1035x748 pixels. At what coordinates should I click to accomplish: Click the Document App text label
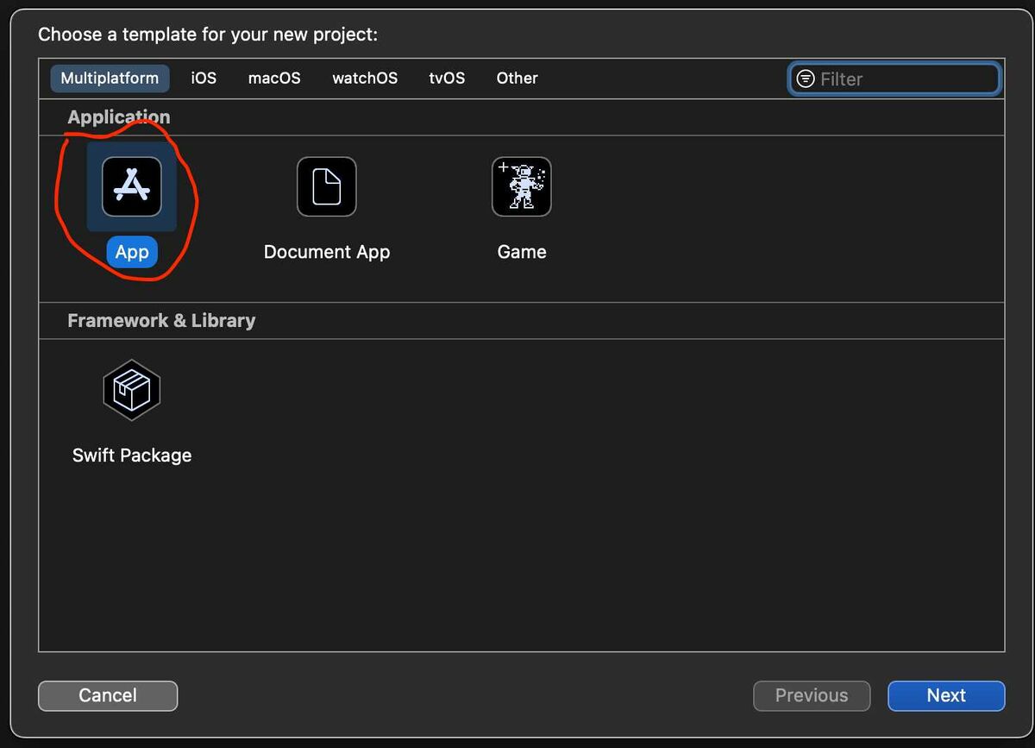pyautogui.click(x=326, y=252)
